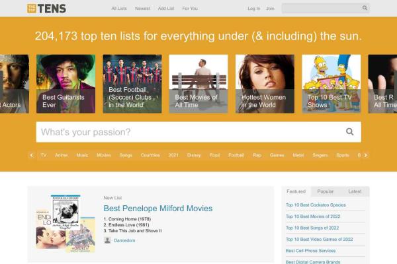This screenshot has height=264, width=397.
Task: Click the Log In link
Action: [254, 9]
